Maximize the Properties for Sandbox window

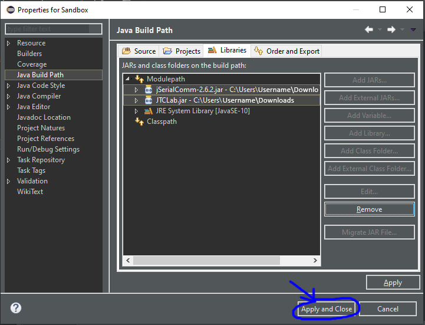coord(383,9)
